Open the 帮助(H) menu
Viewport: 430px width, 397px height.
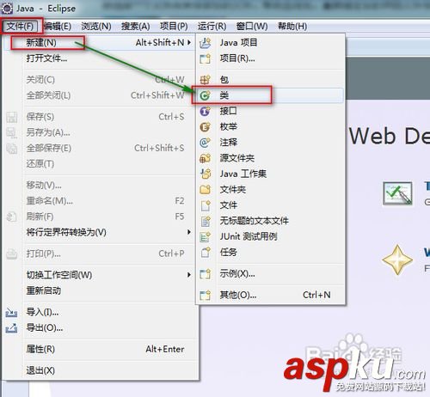(292, 27)
